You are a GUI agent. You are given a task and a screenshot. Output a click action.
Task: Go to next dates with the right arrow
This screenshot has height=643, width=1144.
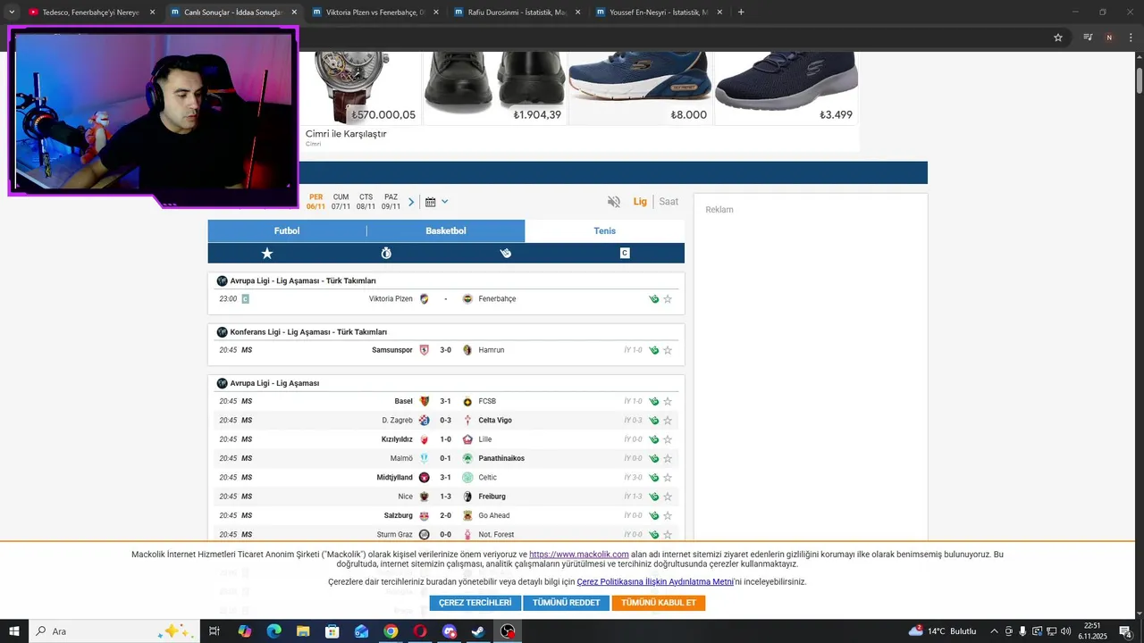tap(411, 202)
